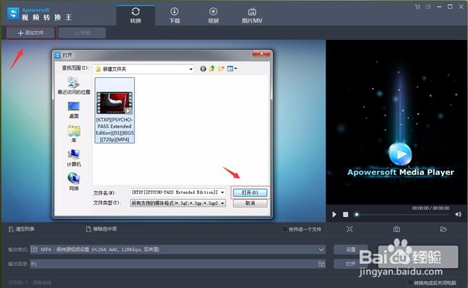Click the Apowersoft logo icon
The height and width of the screenshot is (288, 468).
coord(13,14)
